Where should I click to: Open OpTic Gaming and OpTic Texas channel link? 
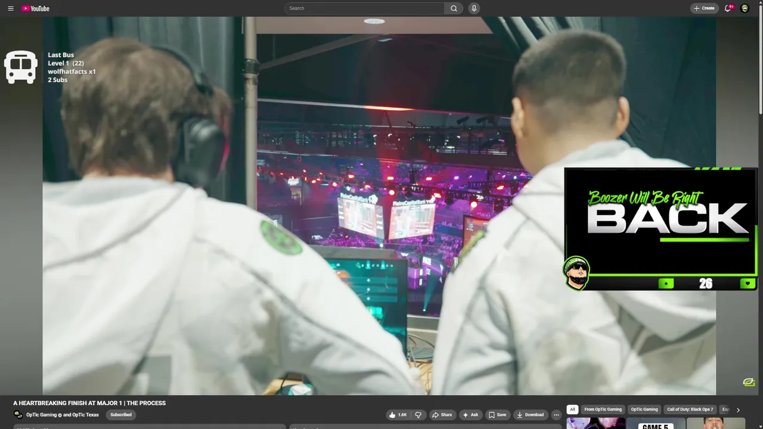click(63, 415)
